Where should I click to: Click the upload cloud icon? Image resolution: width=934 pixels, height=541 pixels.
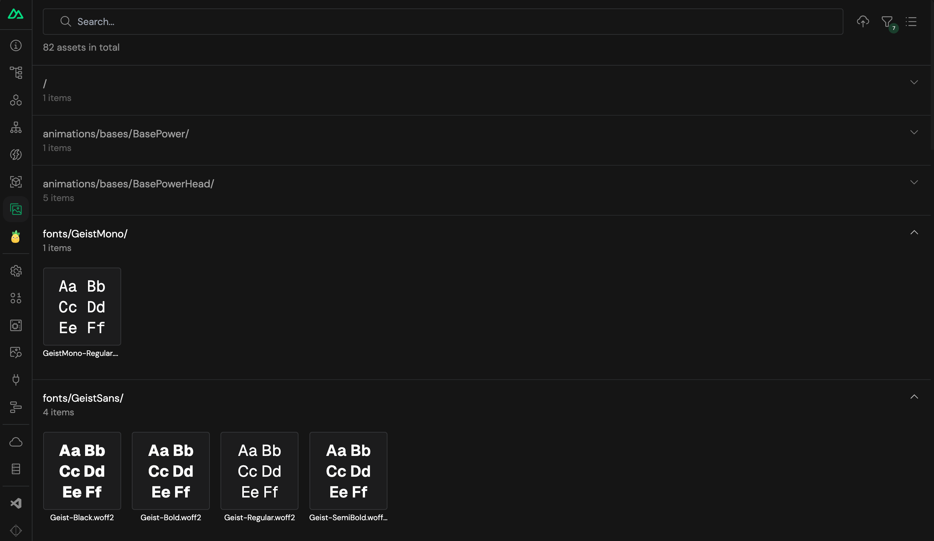(x=863, y=21)
